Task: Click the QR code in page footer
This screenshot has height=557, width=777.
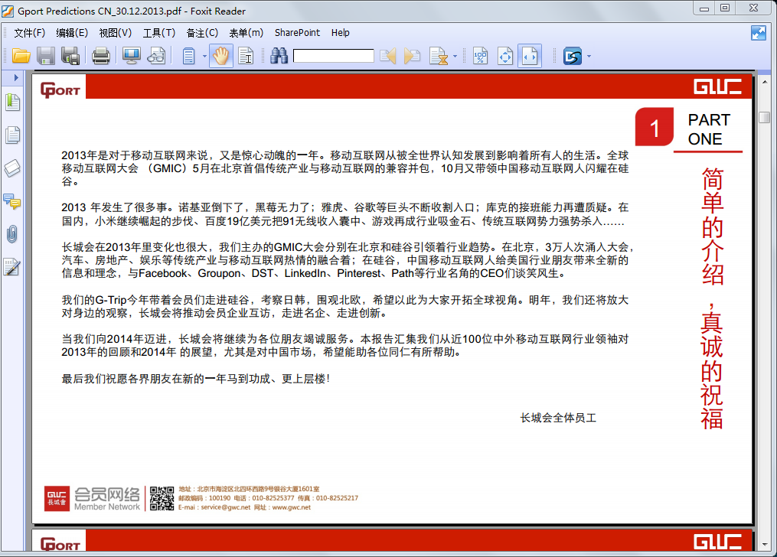Action: [x=162, y=498]
